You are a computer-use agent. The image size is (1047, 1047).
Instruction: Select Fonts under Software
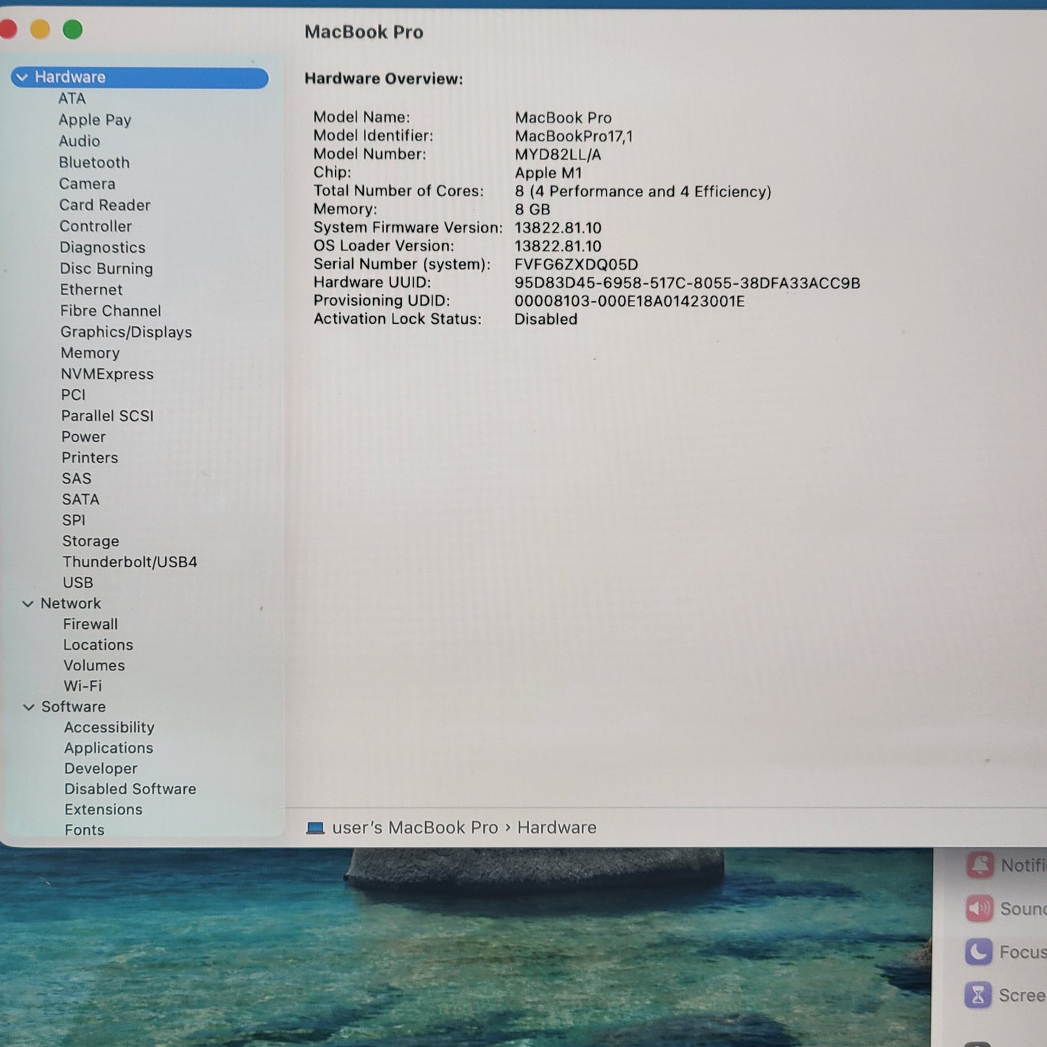pyautogui.click(x=85, y=830)
